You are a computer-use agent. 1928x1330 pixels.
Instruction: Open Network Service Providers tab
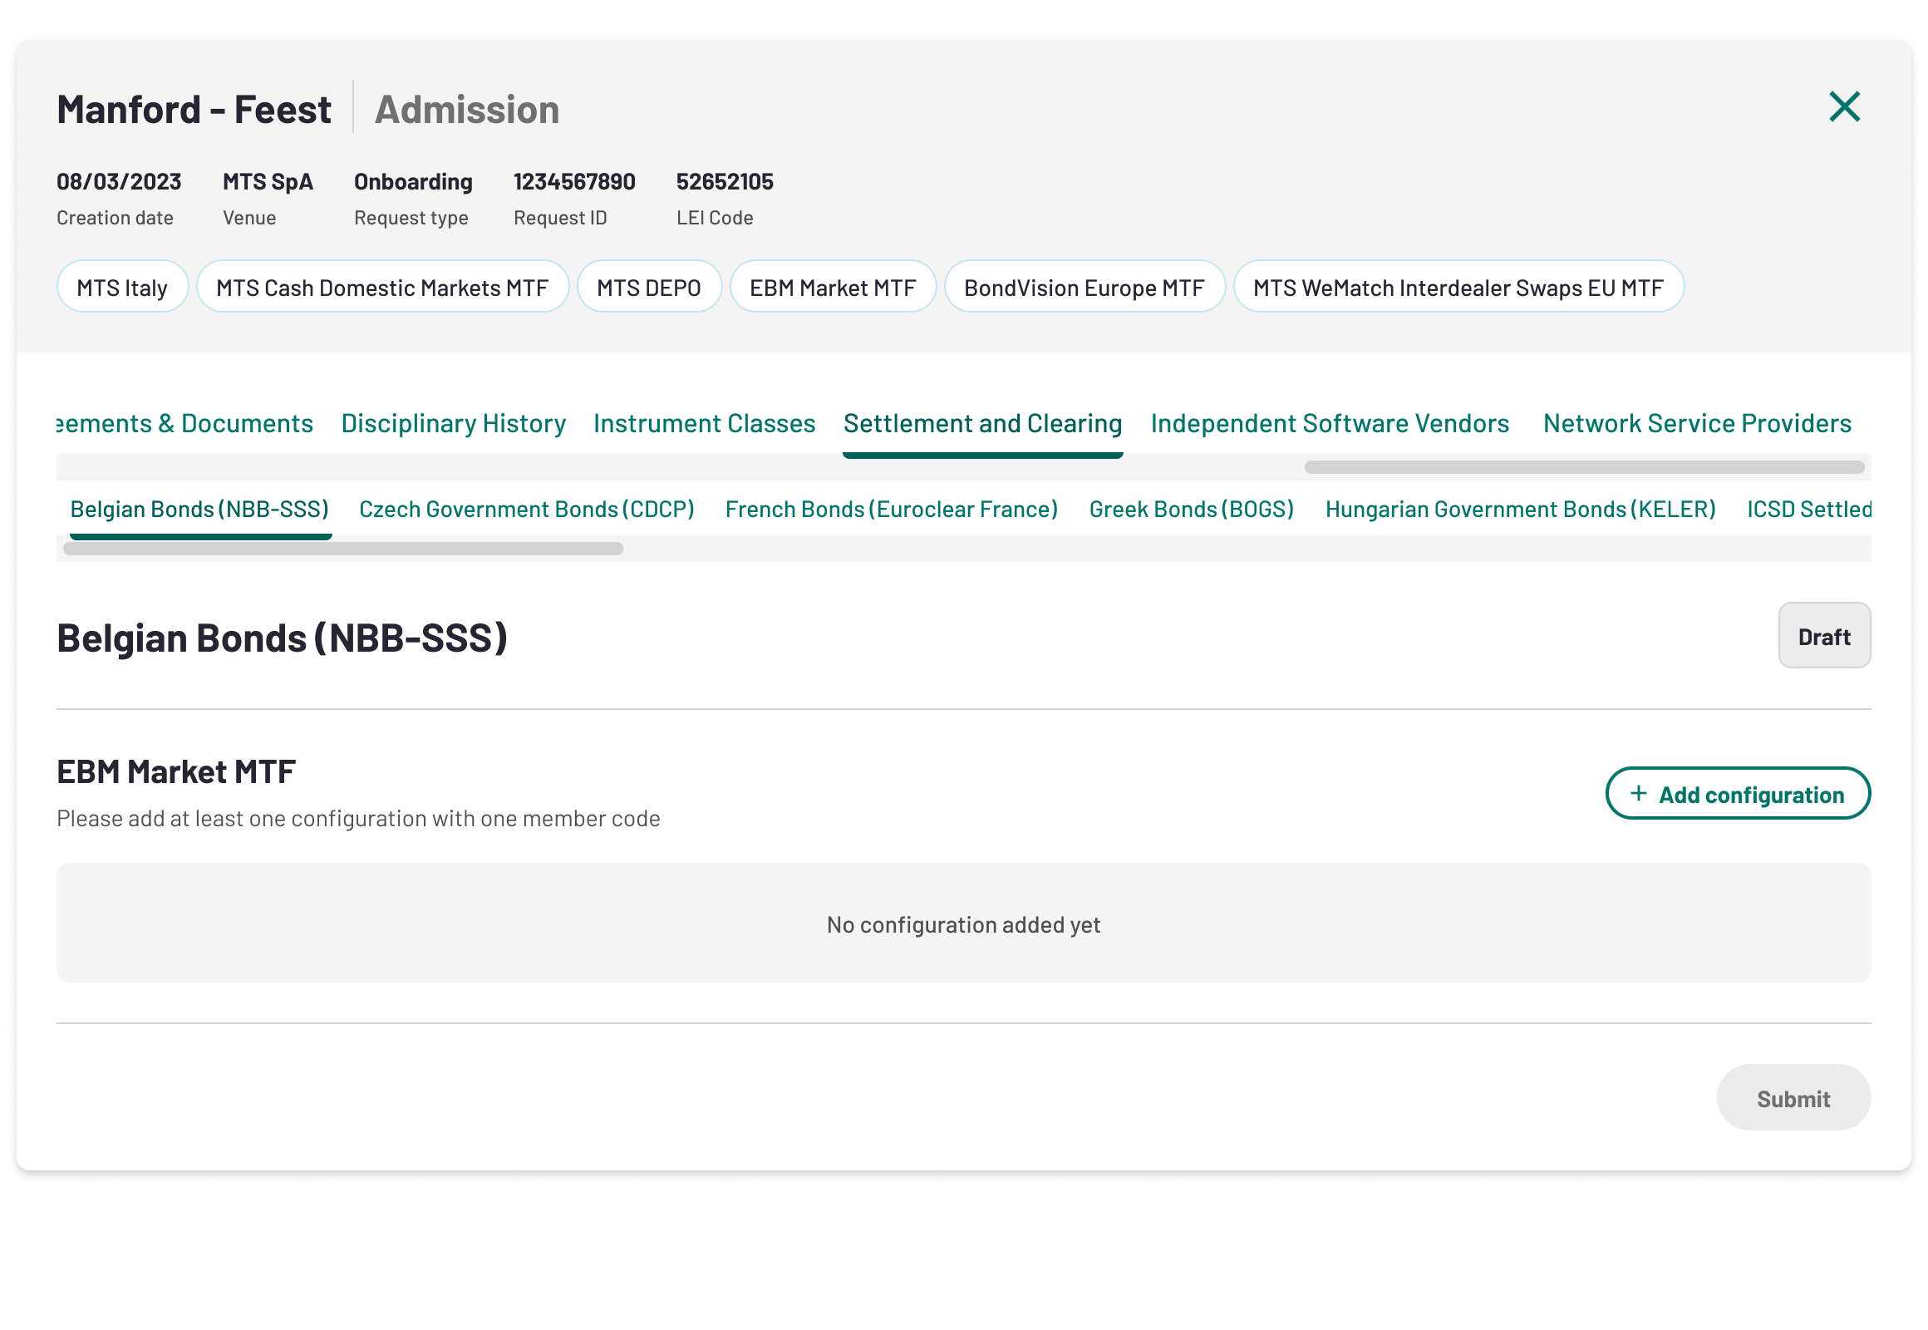point(1697,423)
